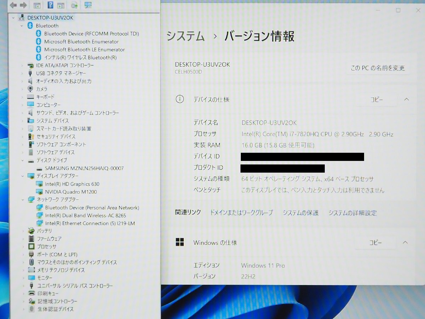Viewport: 425px width, 319px height.
Task: Click the computer icon beside DESKTOP-U3UV2OK root node
Action: 22,17
